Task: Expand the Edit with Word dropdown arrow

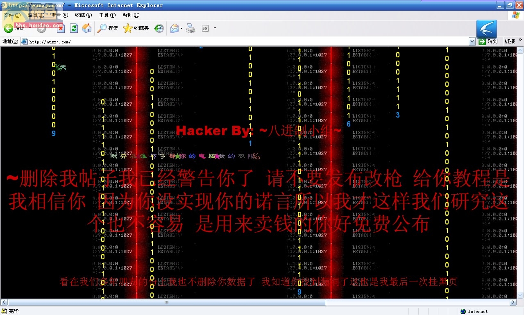Action: [x=215, y=28]
